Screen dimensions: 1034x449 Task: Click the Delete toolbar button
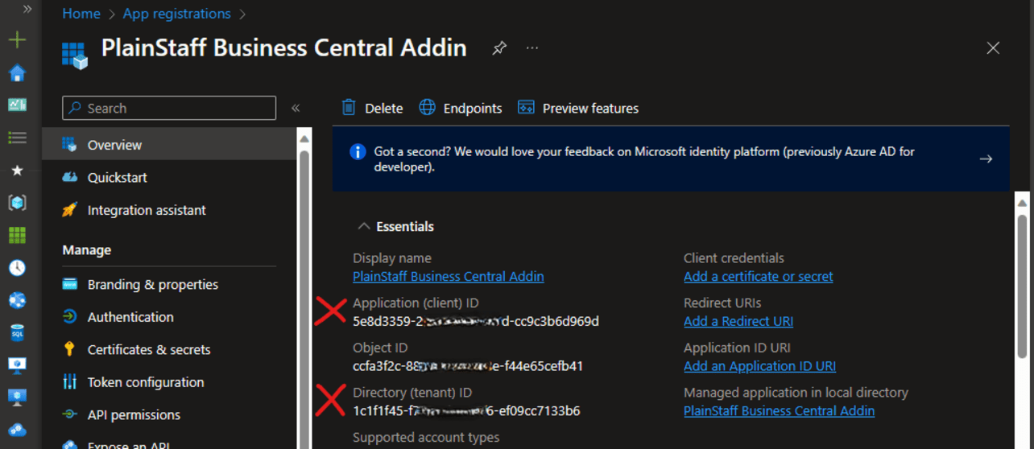pos(372,108)
